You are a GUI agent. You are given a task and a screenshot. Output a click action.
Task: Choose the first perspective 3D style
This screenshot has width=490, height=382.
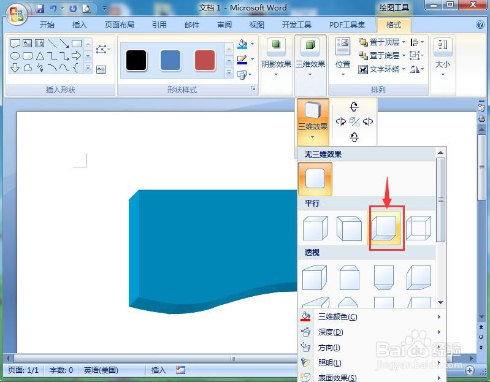(x=315, y=277)
